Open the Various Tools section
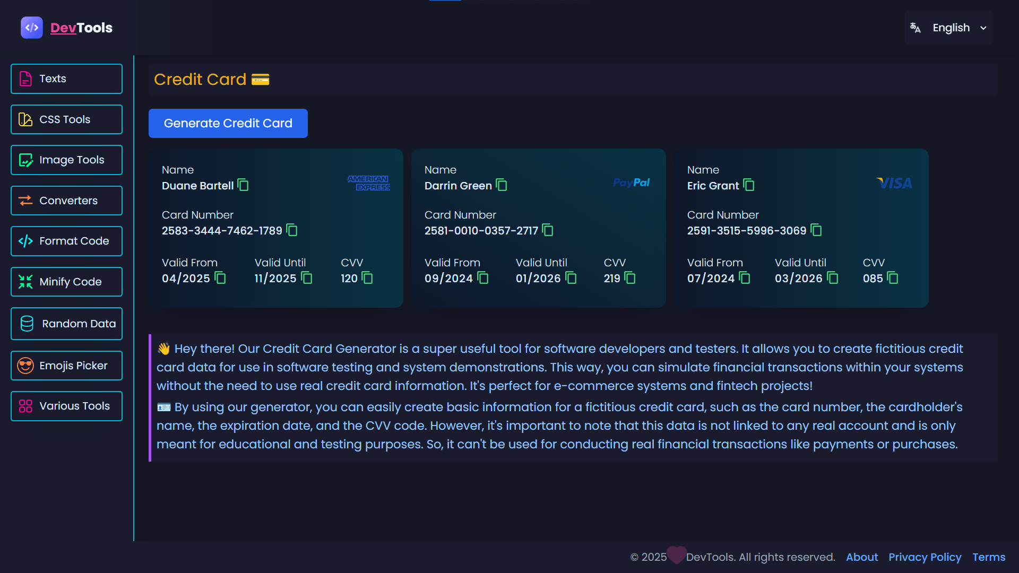 point(66,406)
